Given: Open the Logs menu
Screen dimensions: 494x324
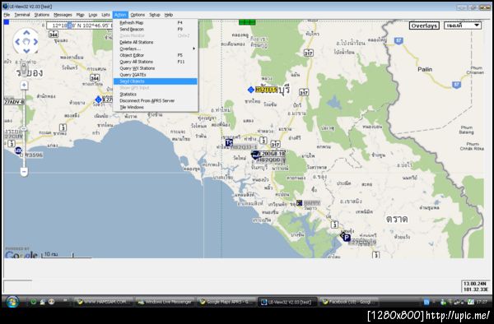Looking at the screenshot, I should tap(93, 15).
